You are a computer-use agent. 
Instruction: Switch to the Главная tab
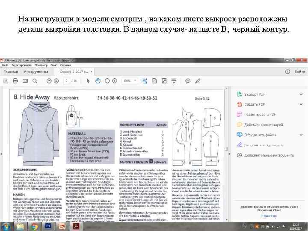tap(10, 72)
